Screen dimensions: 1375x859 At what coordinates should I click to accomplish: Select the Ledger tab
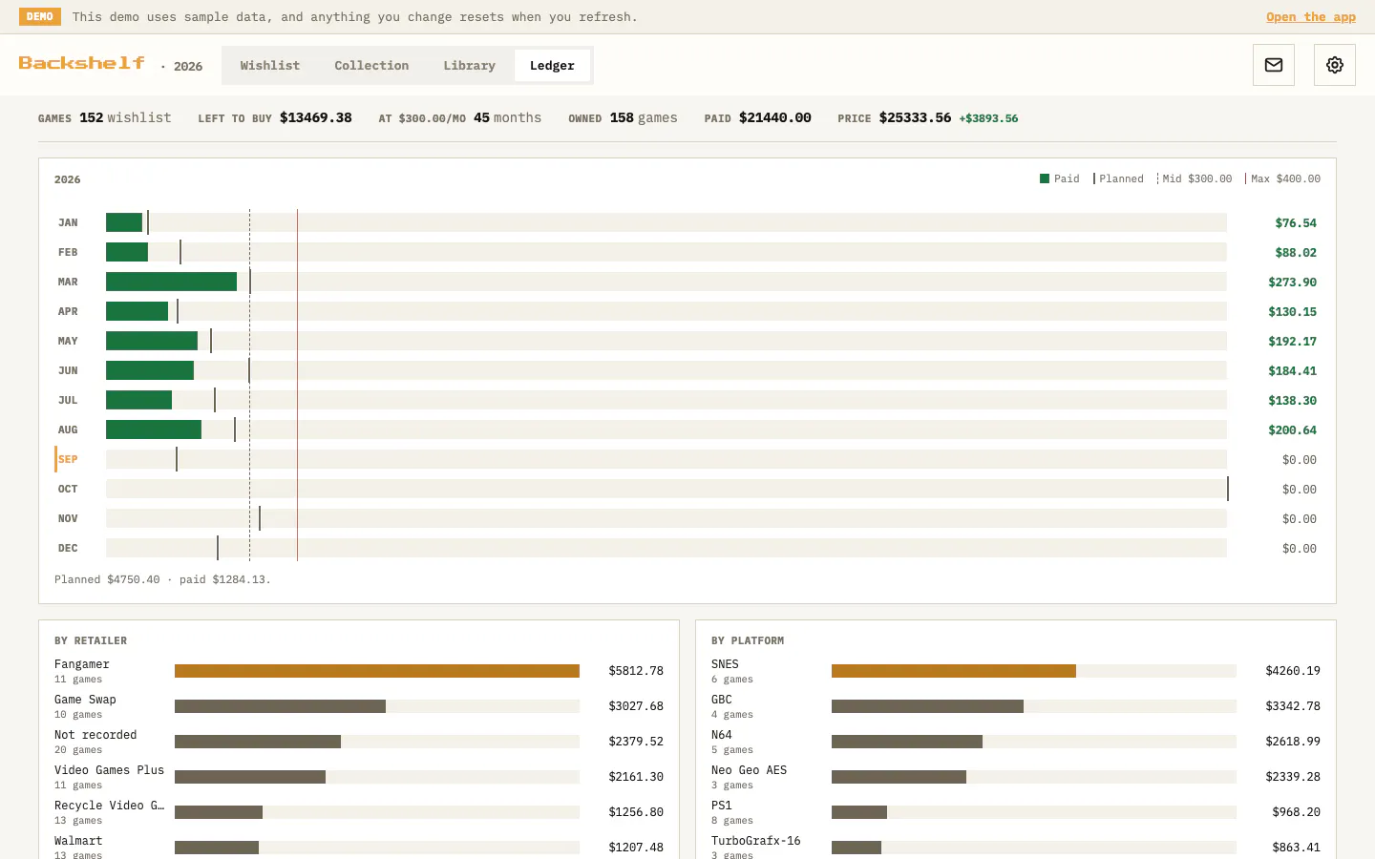coord(552,65)
